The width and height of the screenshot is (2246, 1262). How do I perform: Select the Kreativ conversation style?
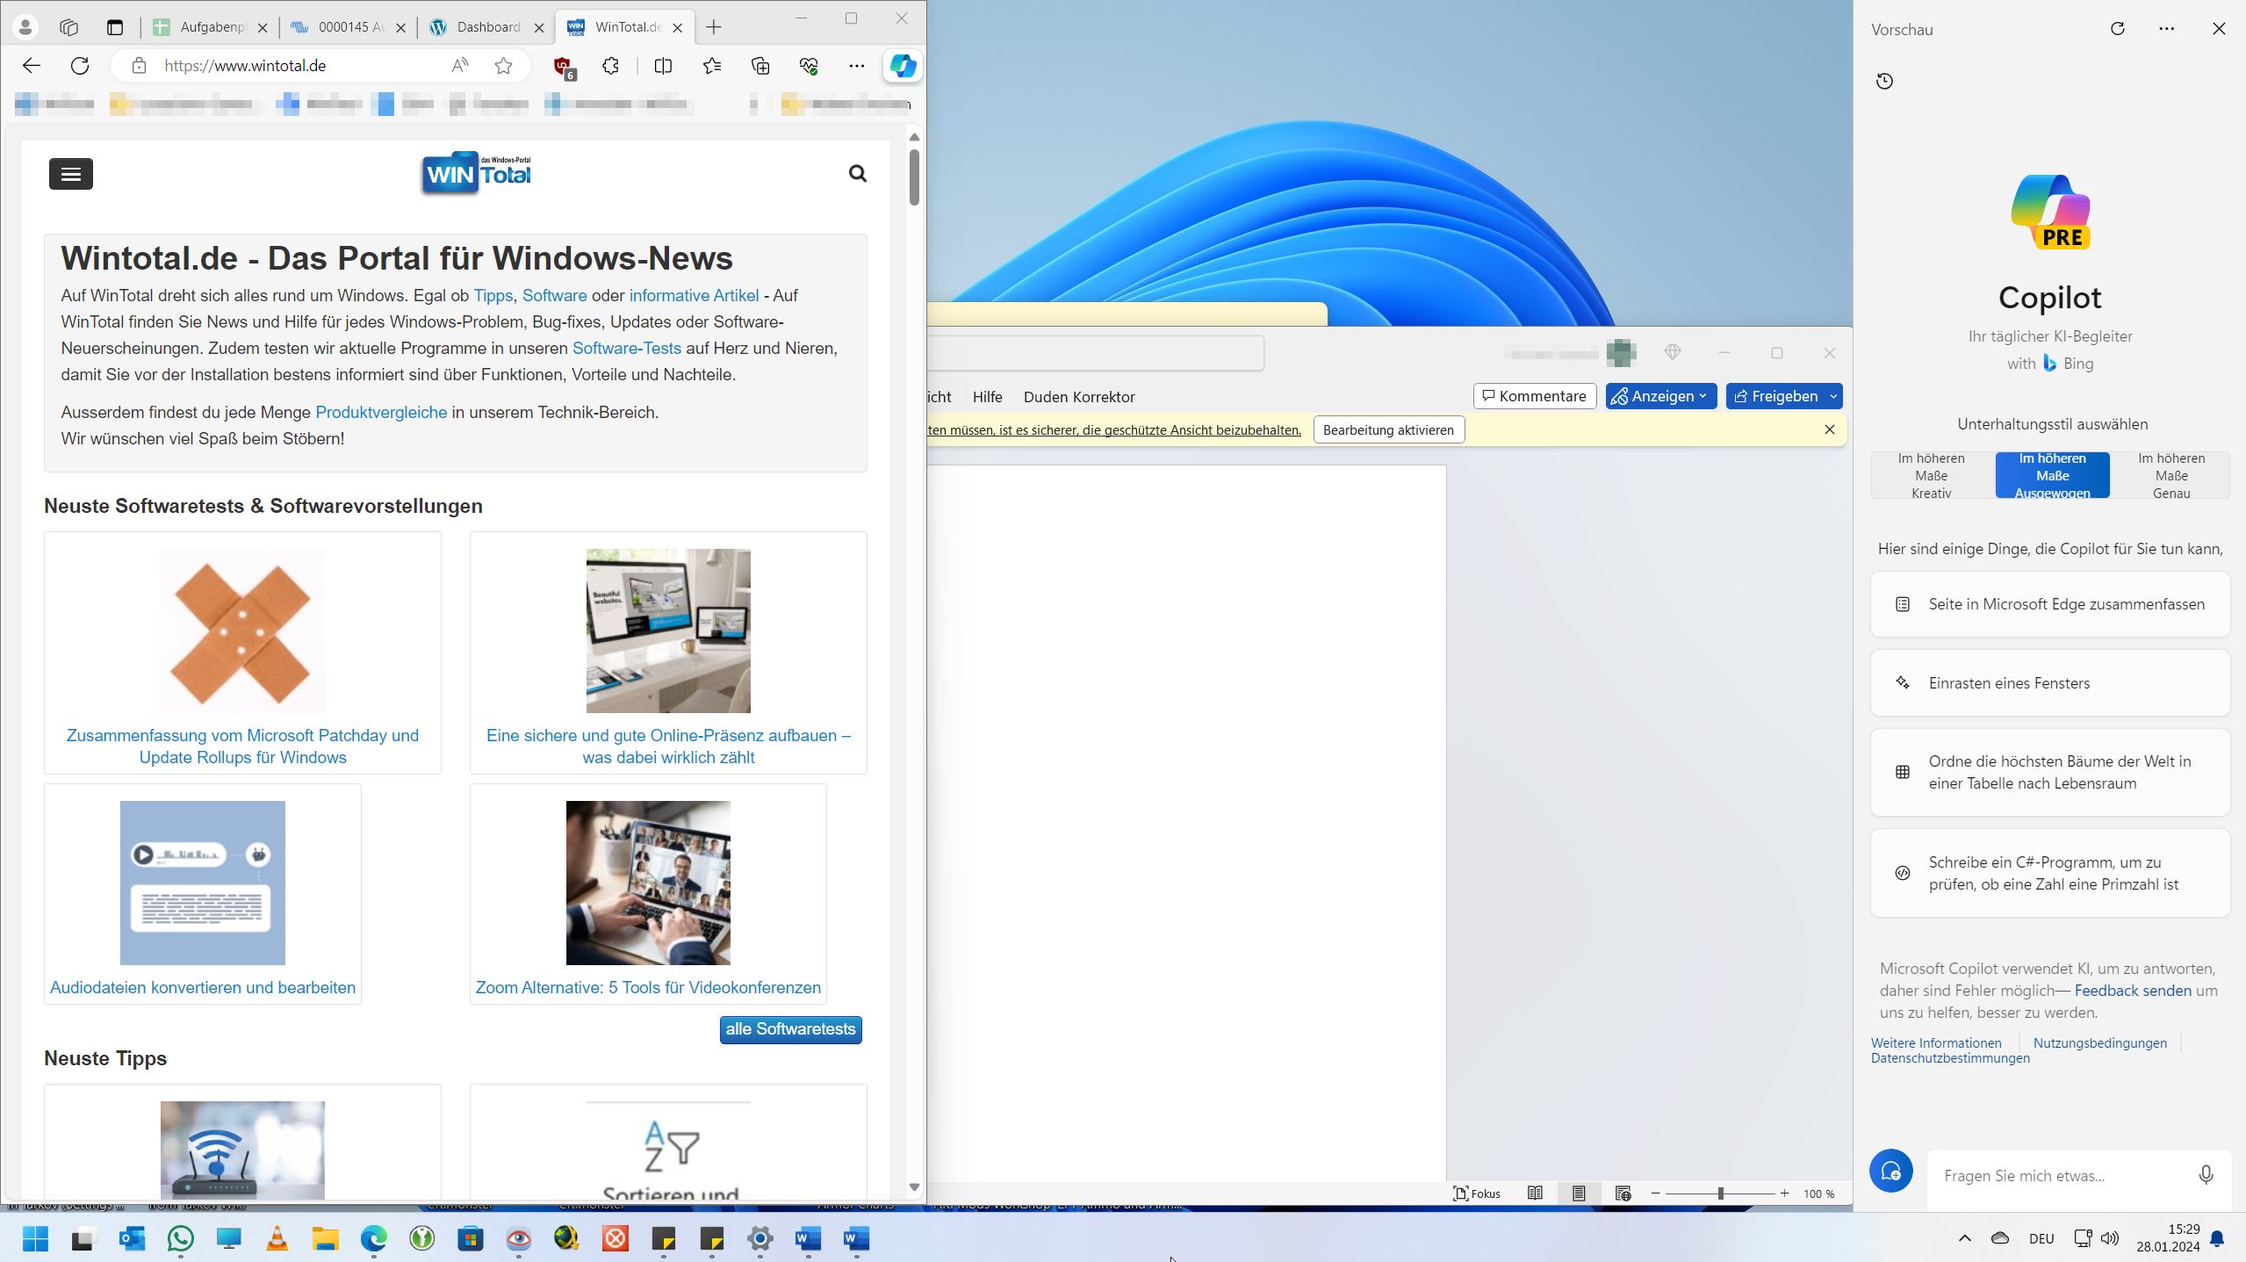tap(1931, 475)
